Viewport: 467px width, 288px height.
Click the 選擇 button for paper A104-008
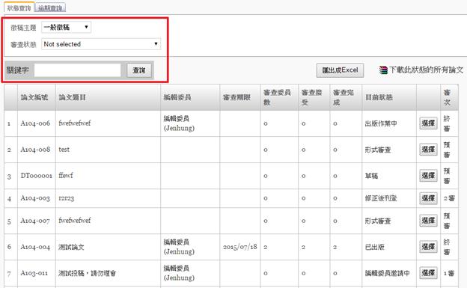tap(428, 149)
